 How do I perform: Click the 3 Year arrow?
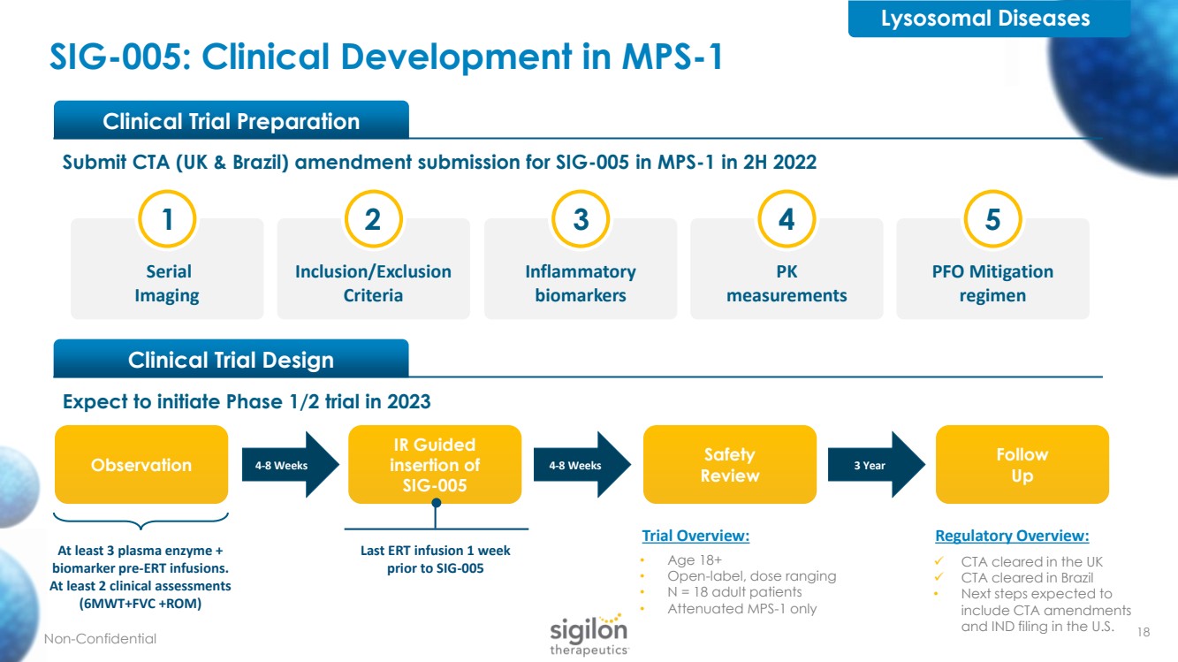[x=877, y=465]
